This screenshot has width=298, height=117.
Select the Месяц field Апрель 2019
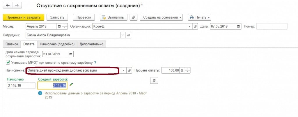point(41,26)
